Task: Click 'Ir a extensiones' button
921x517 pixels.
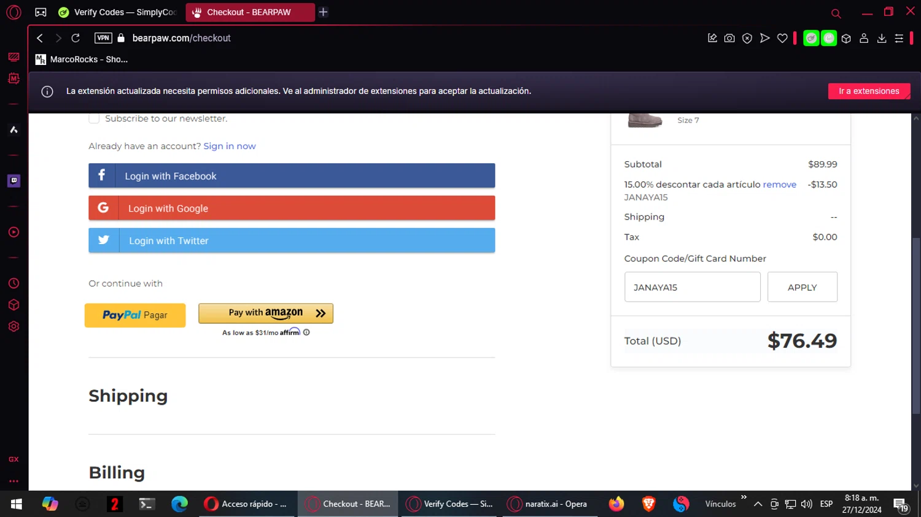Action: [869, 91]
